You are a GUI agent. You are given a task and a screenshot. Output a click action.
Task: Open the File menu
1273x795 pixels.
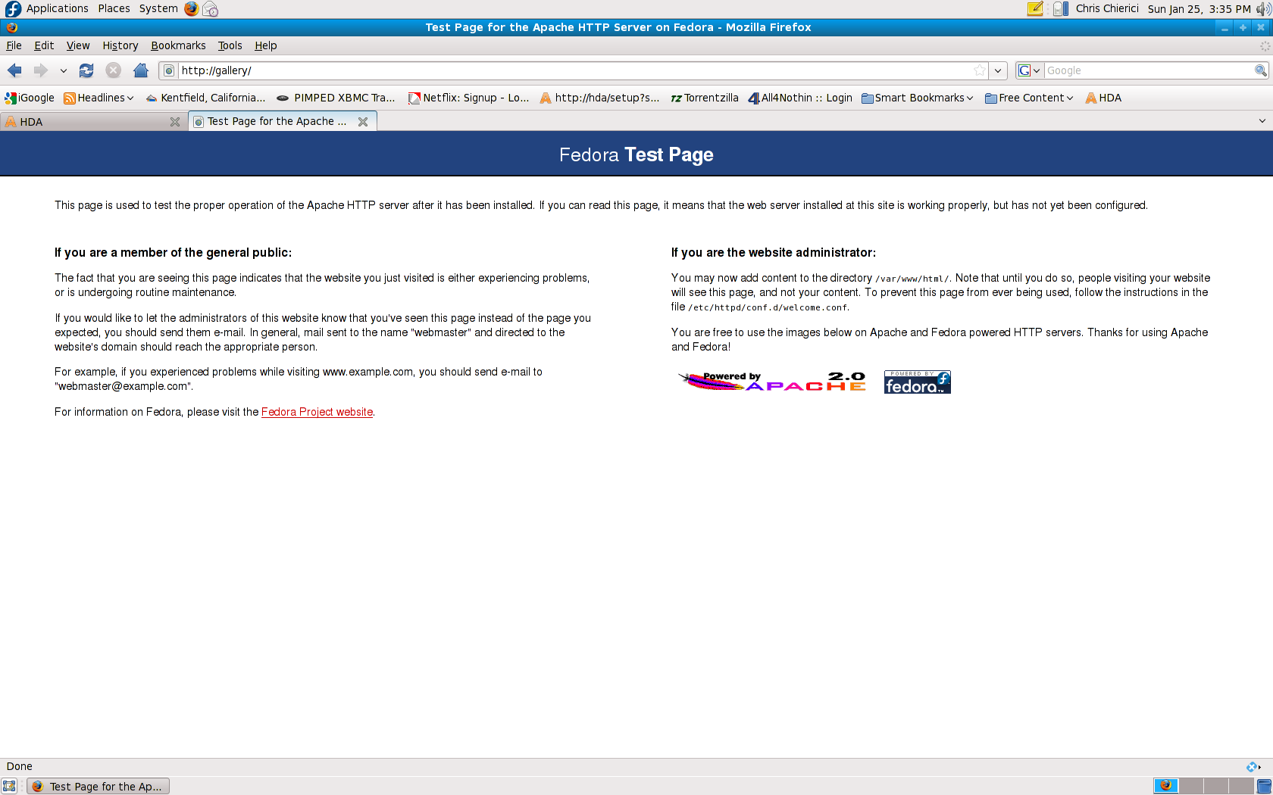(14, 45)
